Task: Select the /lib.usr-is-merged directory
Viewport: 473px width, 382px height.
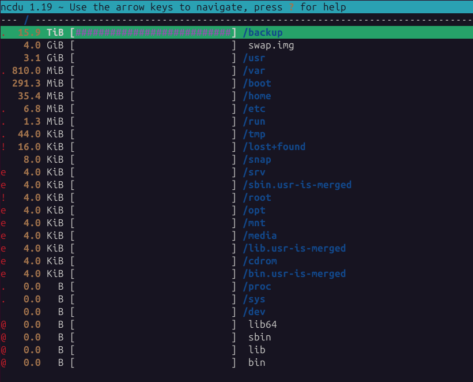Action: tap(294, 249)
